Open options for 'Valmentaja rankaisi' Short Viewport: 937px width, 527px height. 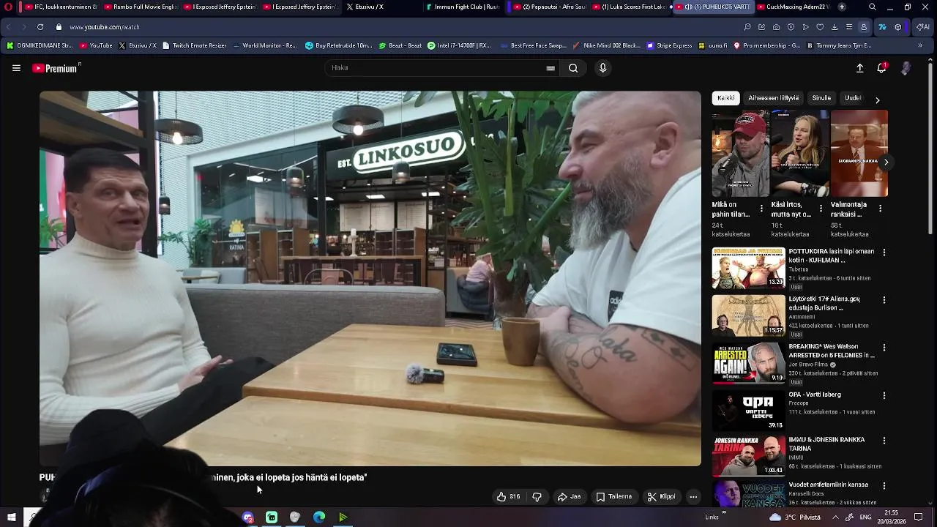tap(880, 209)
